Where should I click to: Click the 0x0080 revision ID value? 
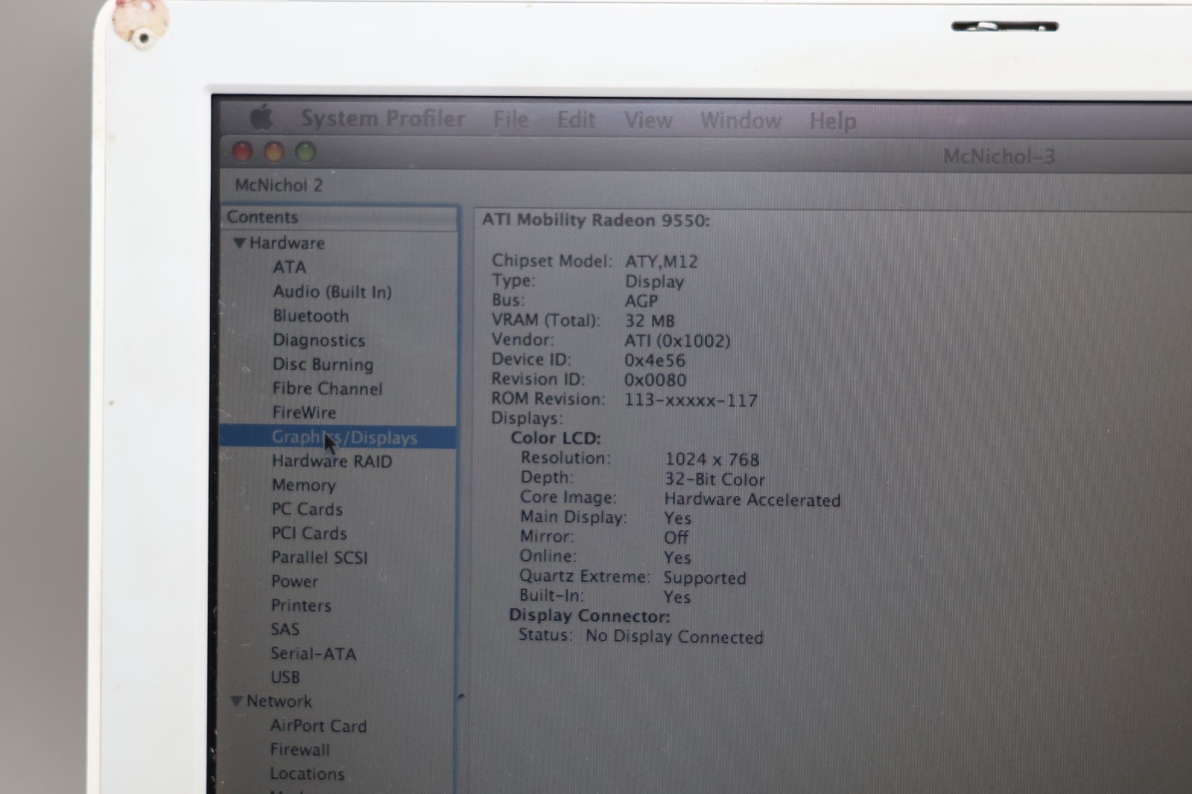pos(655,380)
